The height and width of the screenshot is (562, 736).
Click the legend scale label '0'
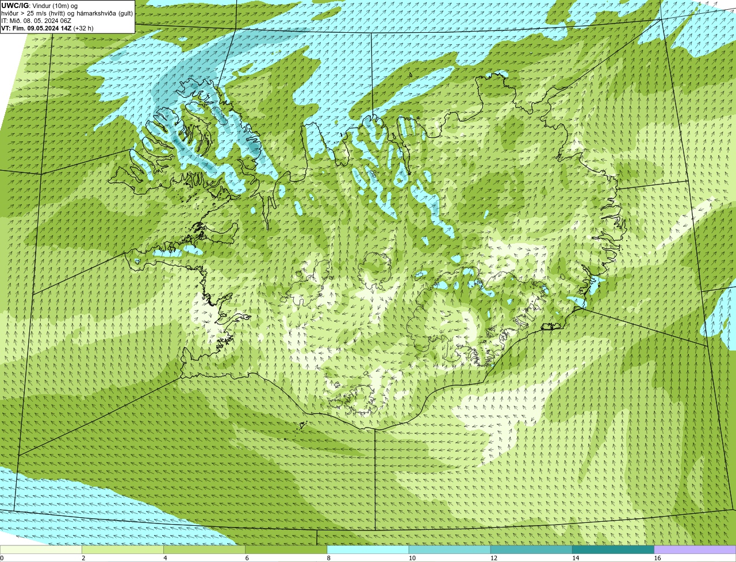pos(2,558)
